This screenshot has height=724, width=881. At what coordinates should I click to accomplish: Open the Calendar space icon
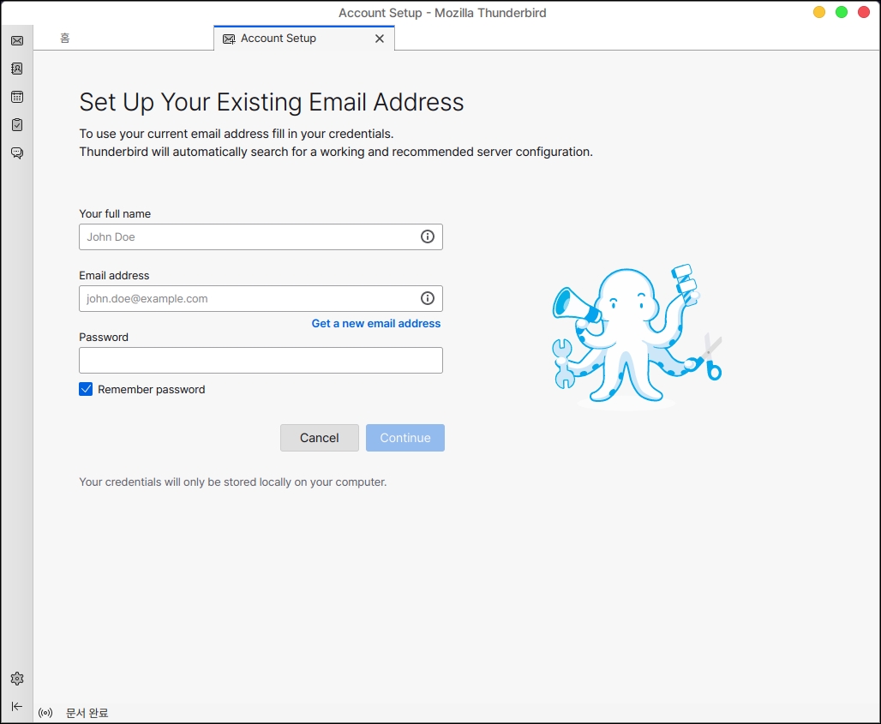(17, 97)
